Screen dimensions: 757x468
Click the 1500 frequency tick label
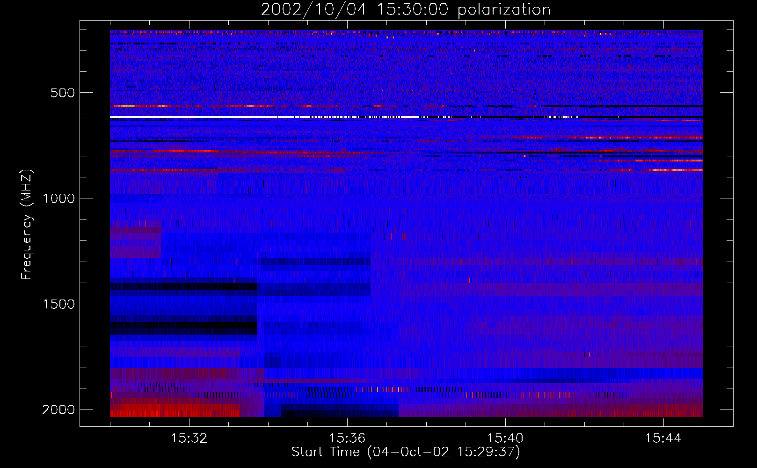pyautogui.click(x=58, y=304)
